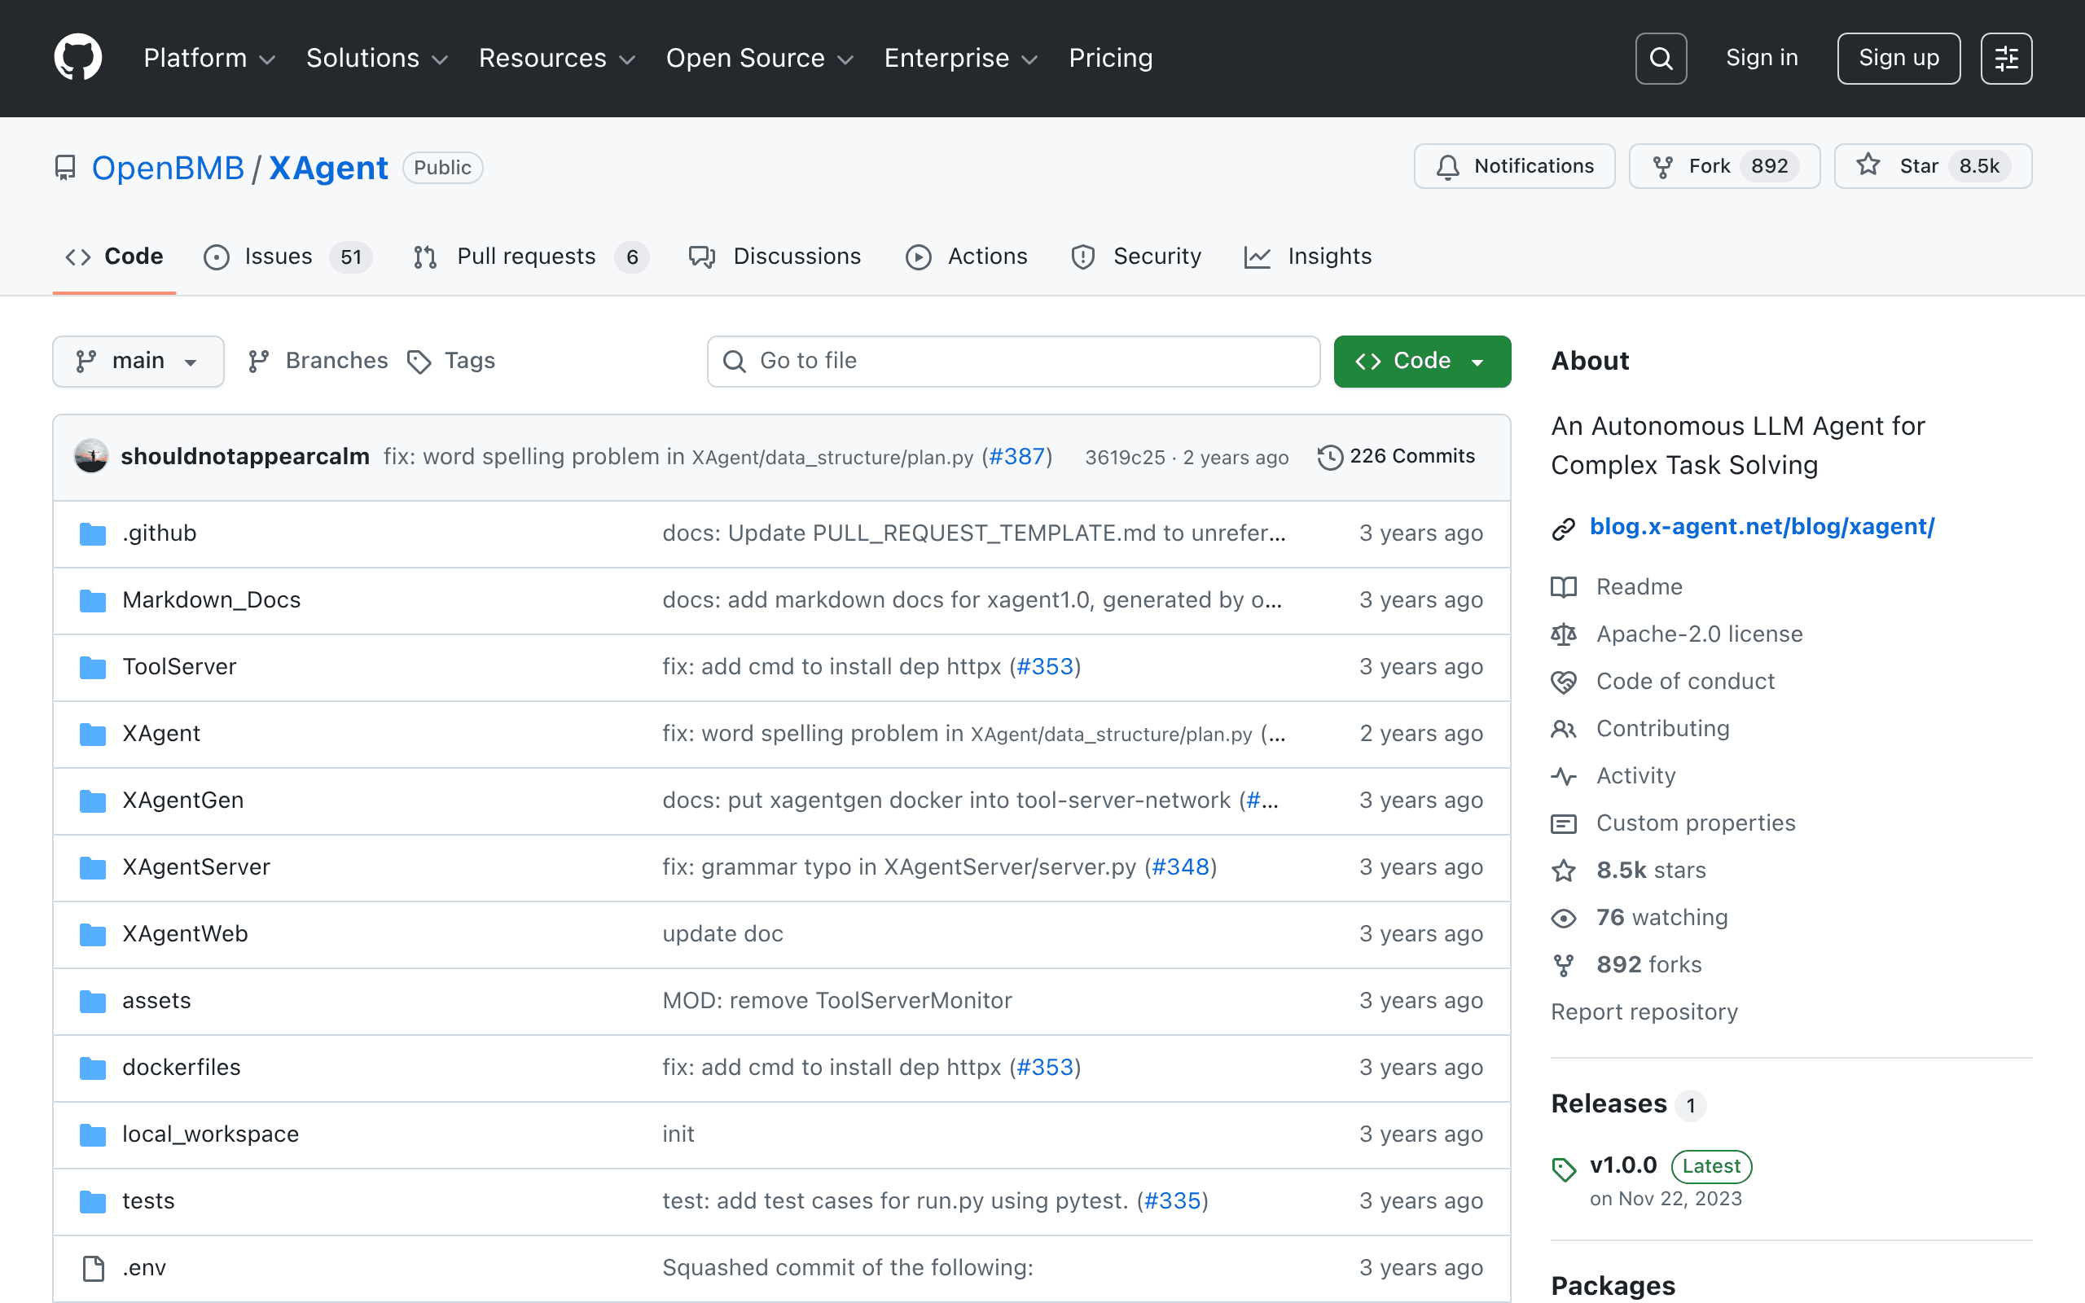2085x1303 pixels.
Task: Click the GitHub Octocat logo
Action: 77,58
